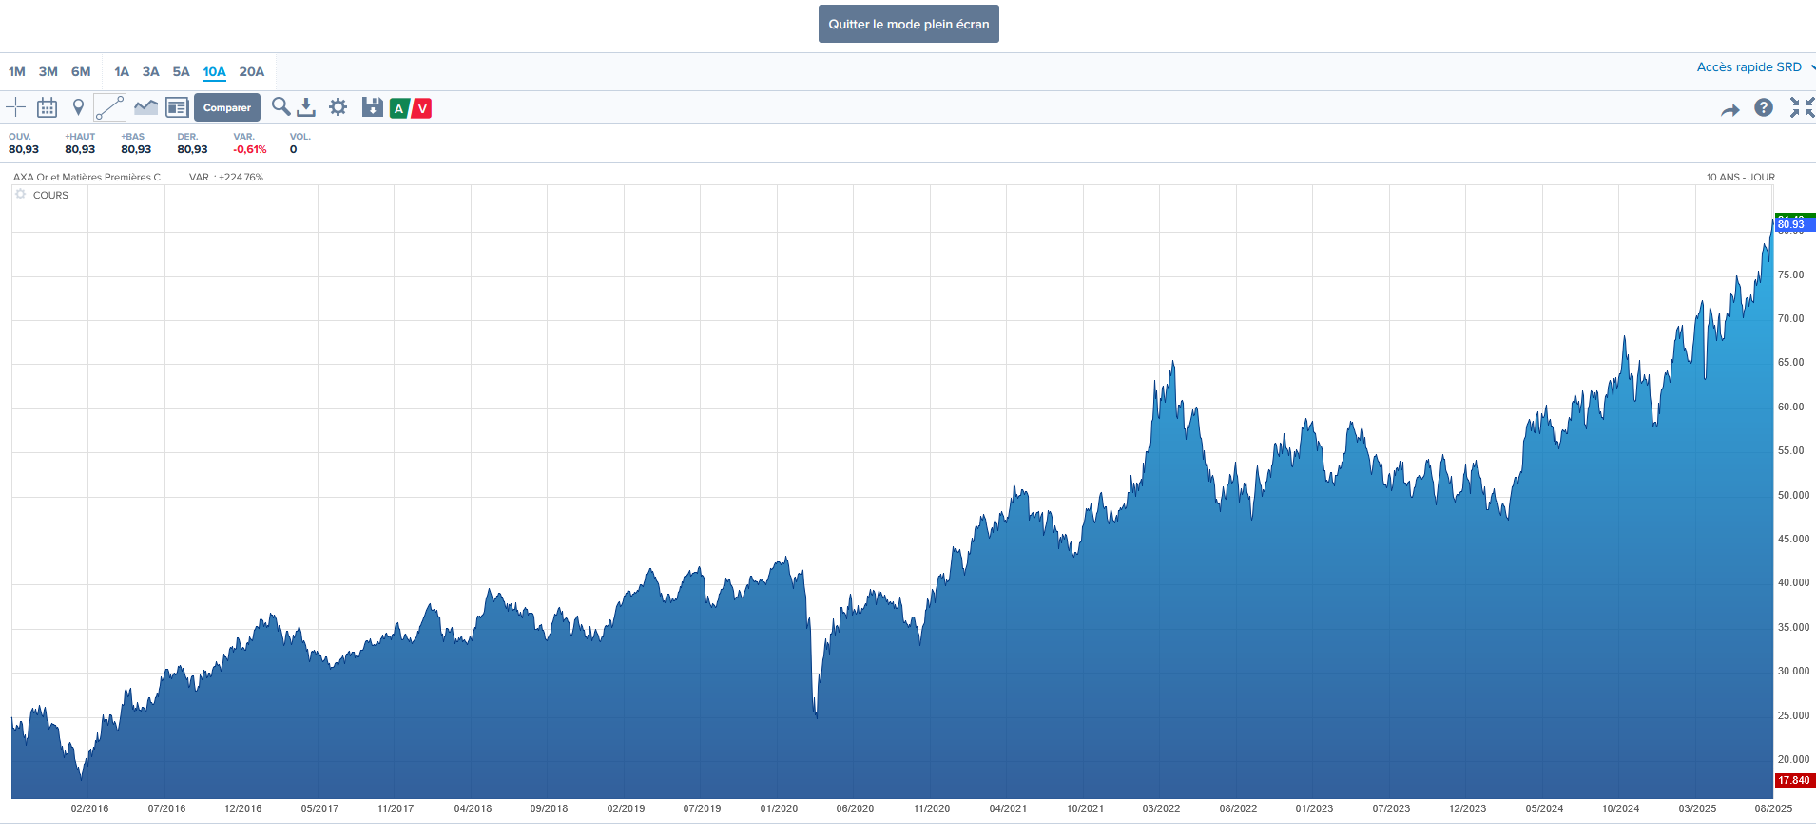Open help with the question mark icon
The image size is (1816, 835).
coord(1764,108)
